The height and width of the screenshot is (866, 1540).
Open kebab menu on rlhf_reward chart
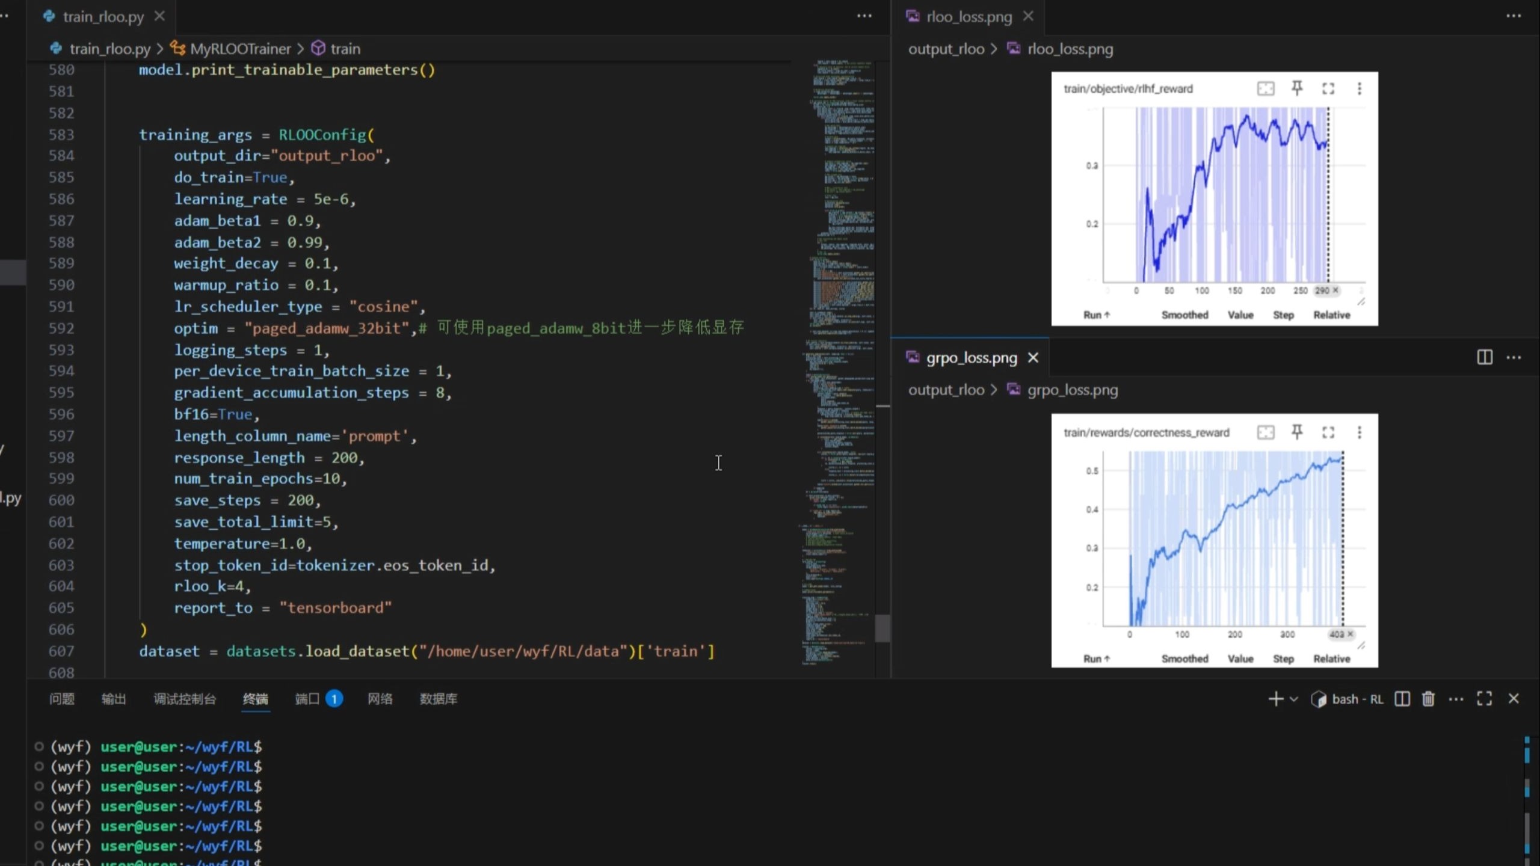1360,89
